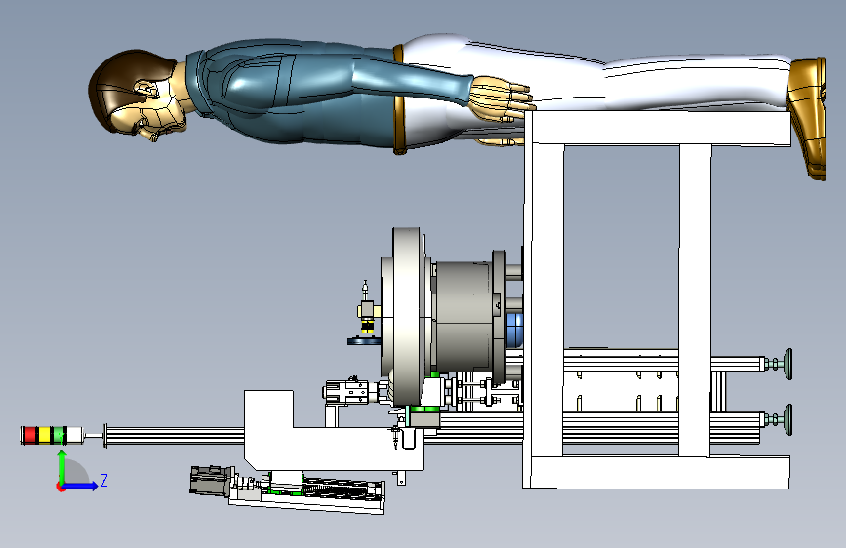Select the large round flange disc
846x548 pixels.
[406, 317]
